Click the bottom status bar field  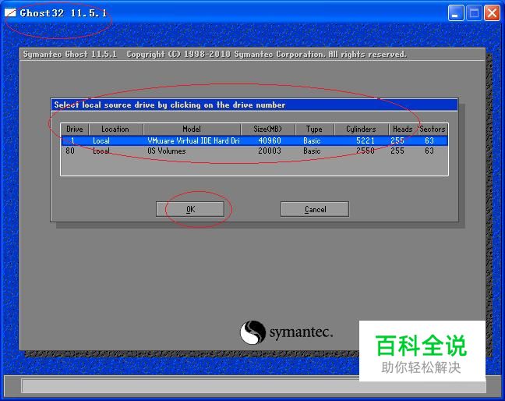click(x=254, y=386)
